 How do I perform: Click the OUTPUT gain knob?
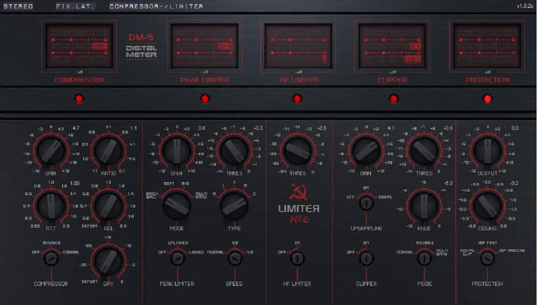[487, 151]
